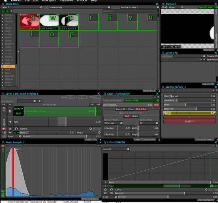218x203 pixels.
Task: Open the Load Asset dropdown in Layer 1 FX
Action: coord(190,56)
